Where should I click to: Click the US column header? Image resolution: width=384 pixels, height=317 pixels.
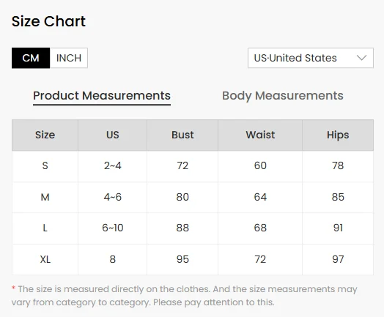[112, 135]
